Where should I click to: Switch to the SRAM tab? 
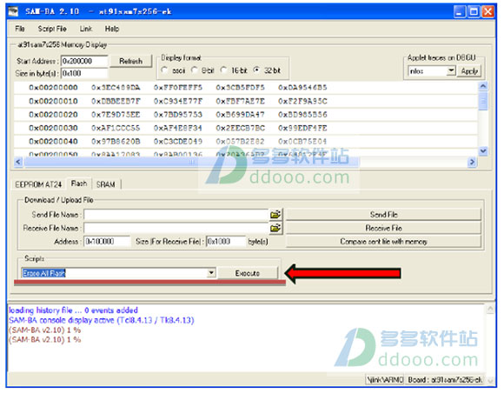pyautogui.click(x=106, y=184)
